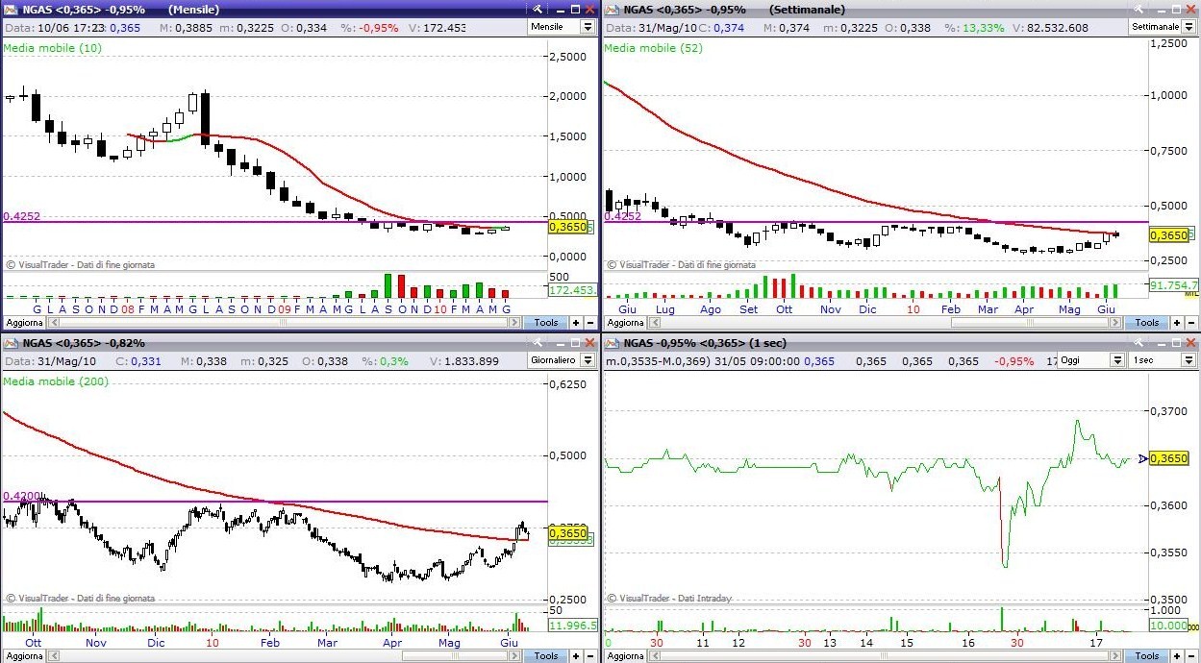
Task: Click volume value 172.453 on Mensile volume pane
Action: click(572, 289)
